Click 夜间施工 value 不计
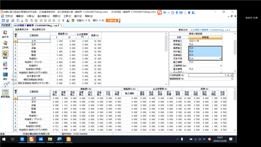This screenshot has height=147, width=261. [205, 44]
